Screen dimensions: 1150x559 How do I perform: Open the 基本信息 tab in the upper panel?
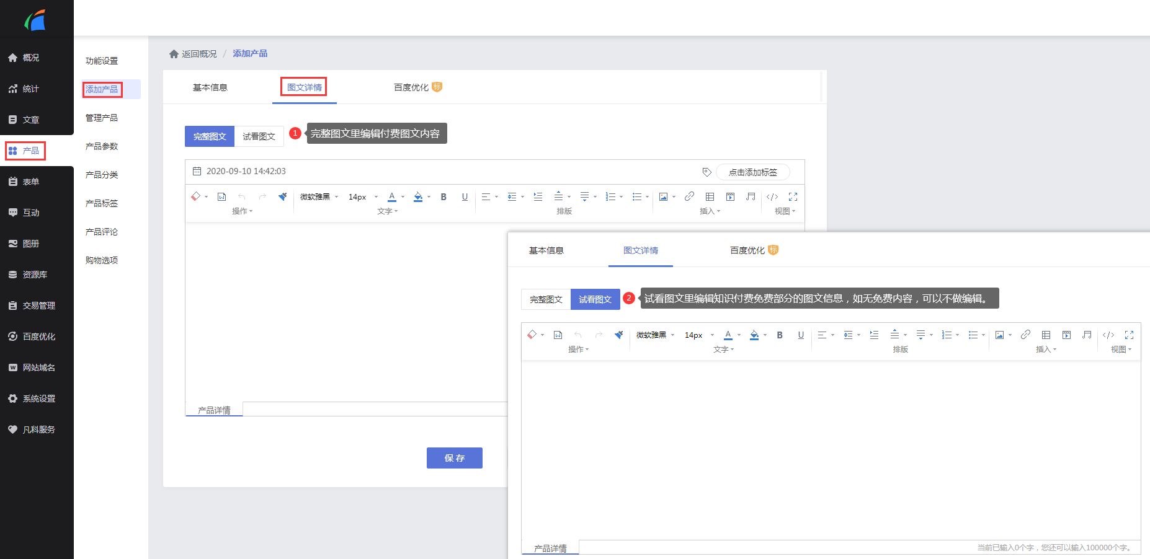point(210,87)
